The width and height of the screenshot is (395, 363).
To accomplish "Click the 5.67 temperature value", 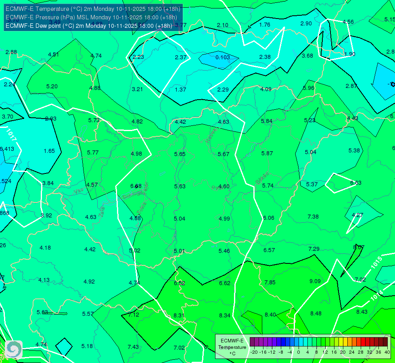I will 224,154.
